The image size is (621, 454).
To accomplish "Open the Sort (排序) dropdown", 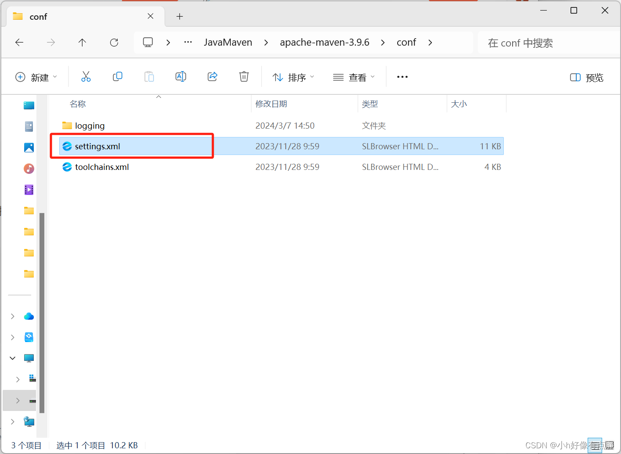I will pos(293,77).
